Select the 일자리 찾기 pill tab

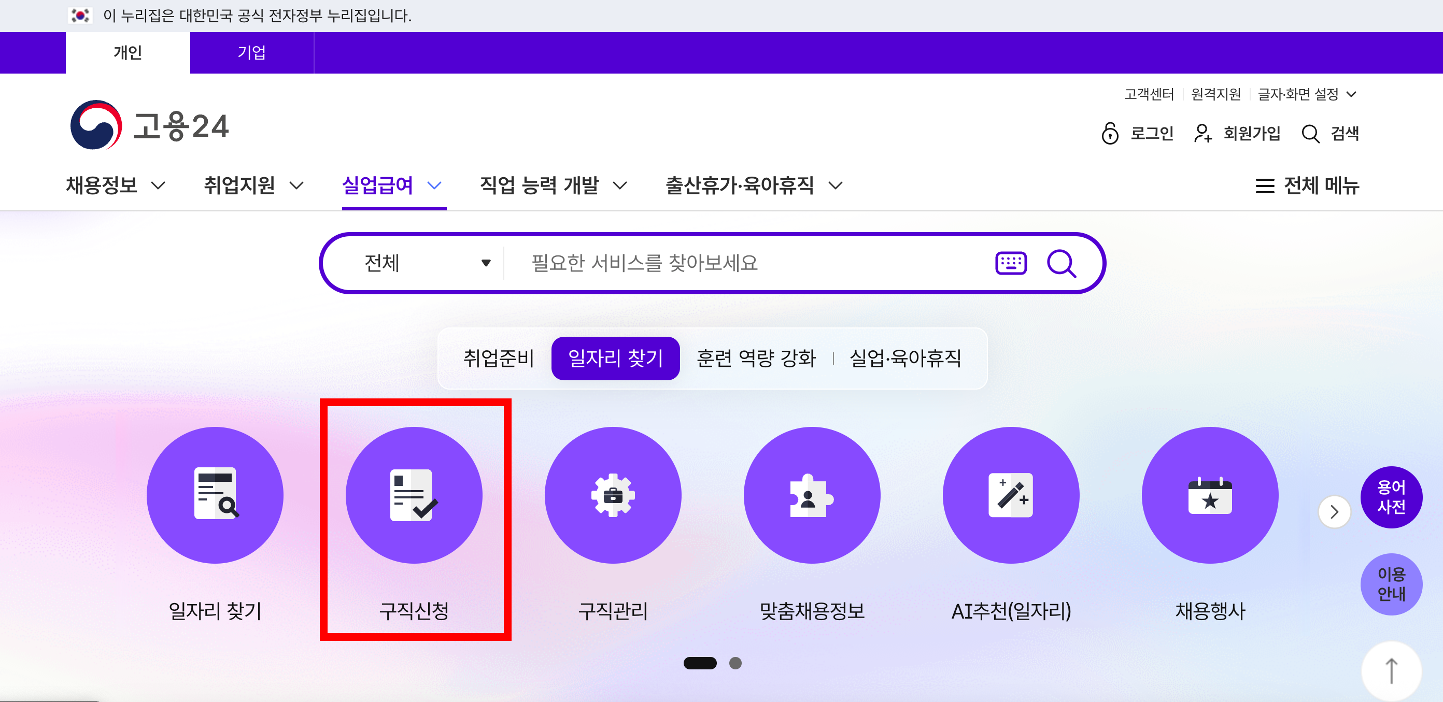pos(615,359)
